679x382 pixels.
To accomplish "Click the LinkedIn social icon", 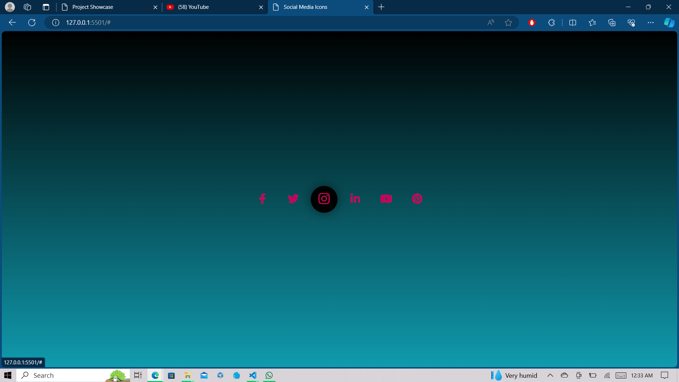I will [x=355, y=199].
